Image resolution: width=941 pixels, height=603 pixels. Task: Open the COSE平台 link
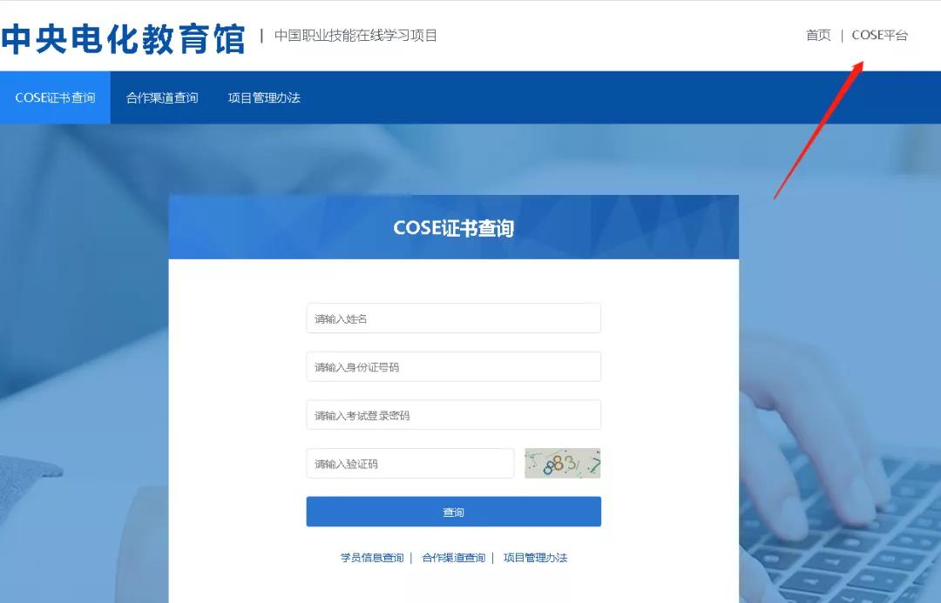[x=880, y=36]
